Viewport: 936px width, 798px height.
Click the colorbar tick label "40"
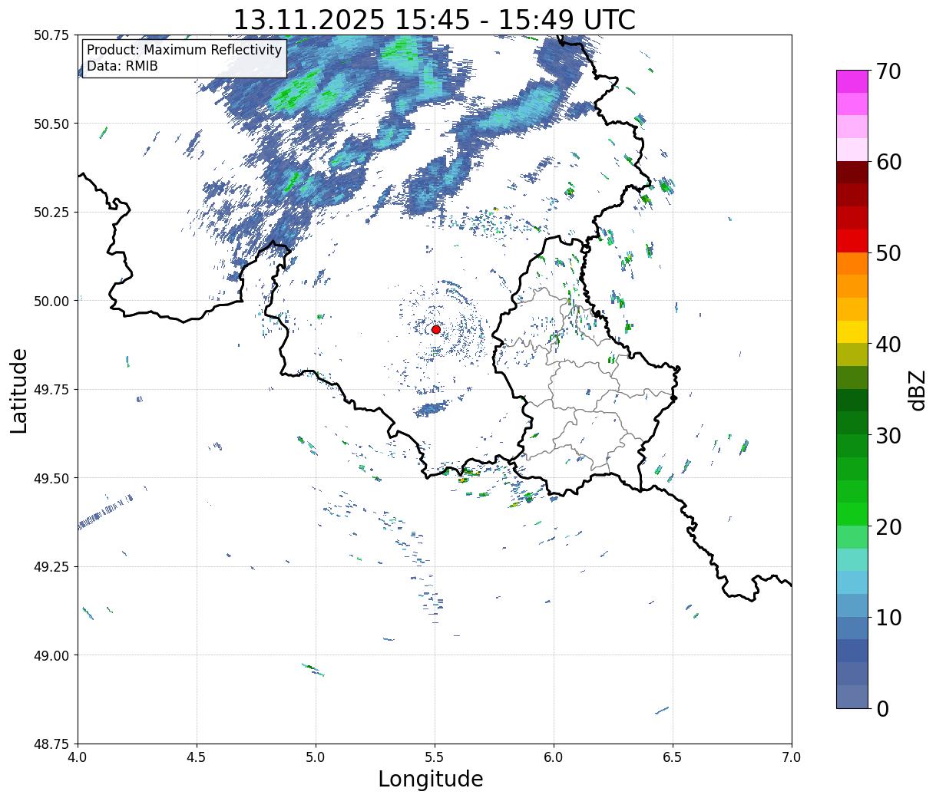pyautogui.click(x=888, y=344)
